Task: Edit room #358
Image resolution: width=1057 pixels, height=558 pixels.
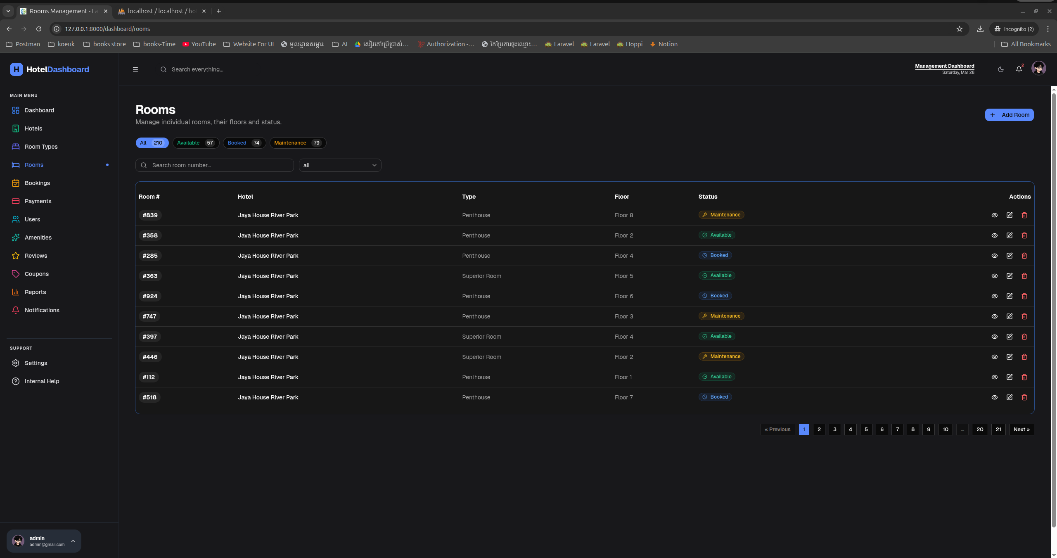Action: pos(1010,235)
